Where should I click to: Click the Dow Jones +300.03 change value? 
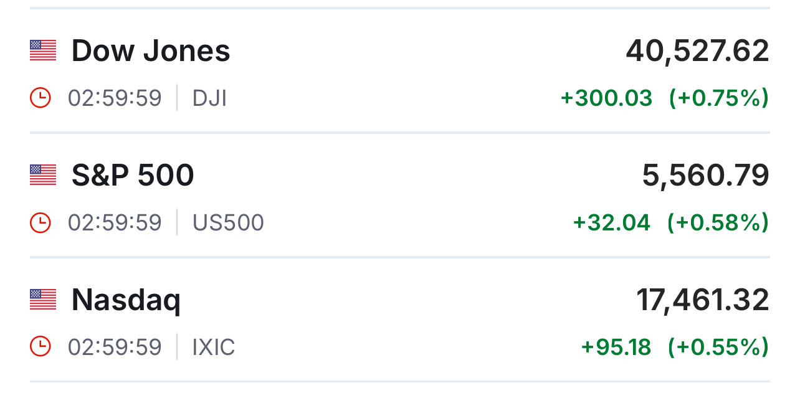[606, 98]
